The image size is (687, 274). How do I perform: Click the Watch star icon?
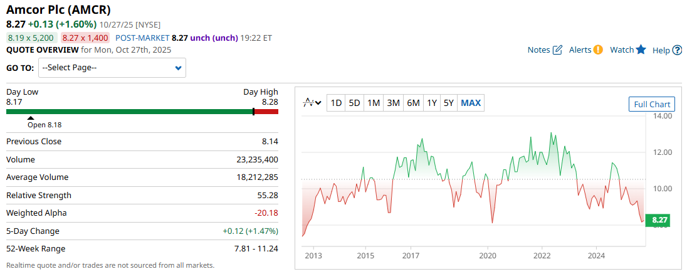(x=641, y=50)
